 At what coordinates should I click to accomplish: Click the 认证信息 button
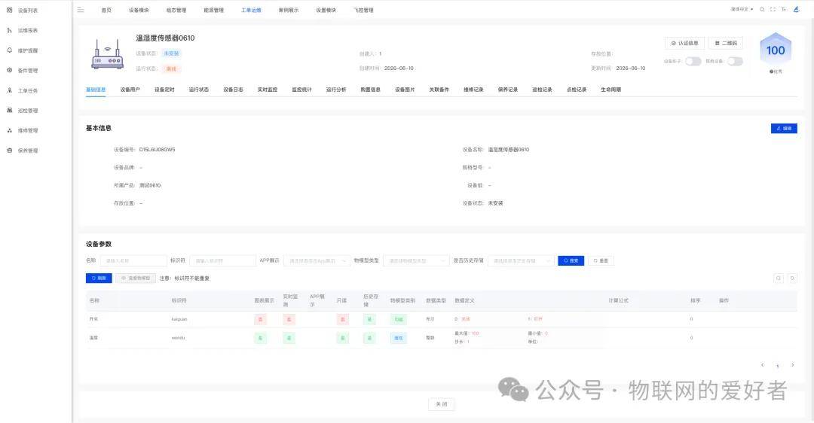pyautogui.click(x=684, y=43)
